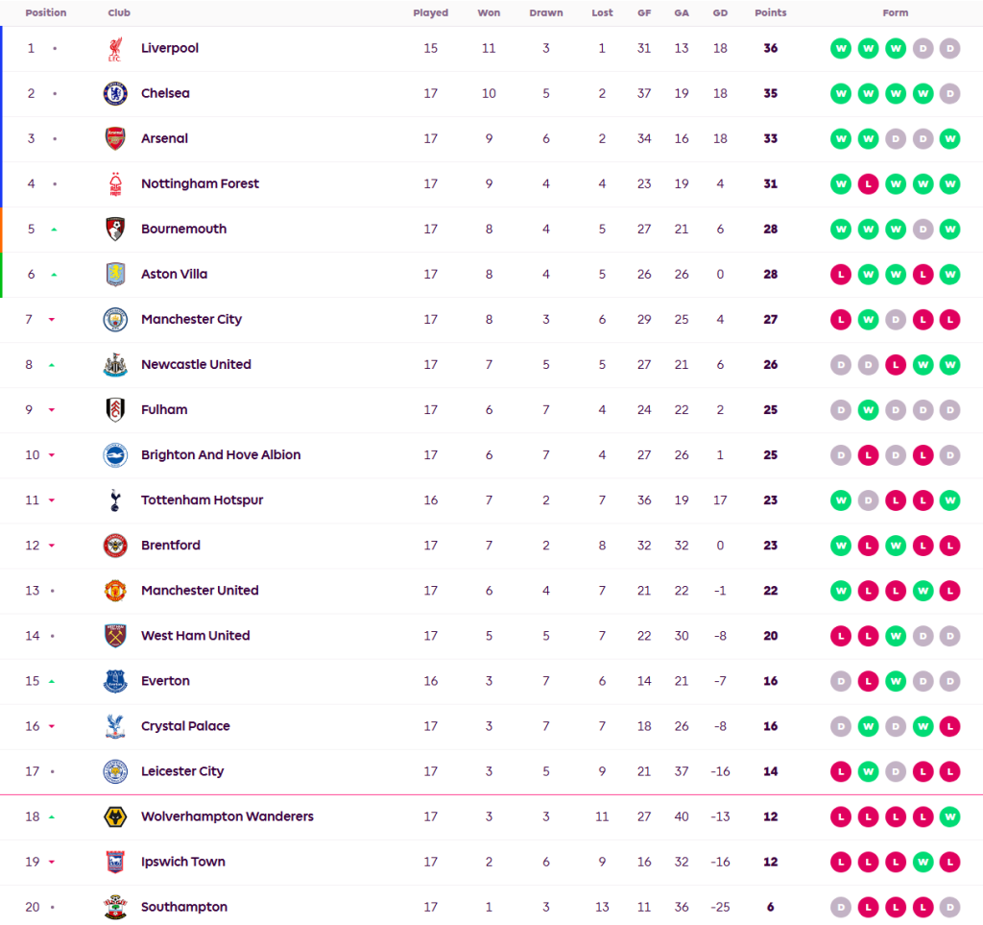This screenshot has height=925, width=983.
Task: Click the Chelsea club badge
Action: click(115, 93)
